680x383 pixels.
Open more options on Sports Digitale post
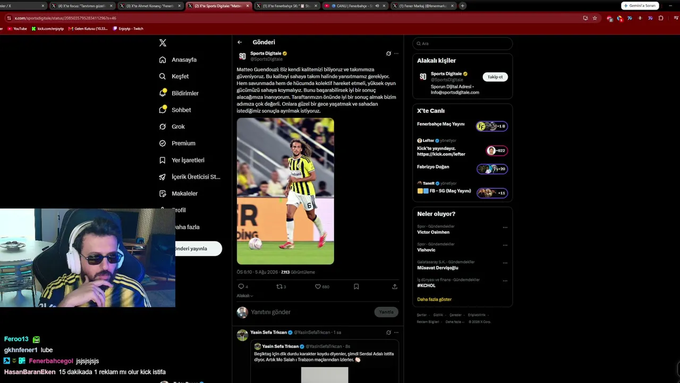[x=396, y=54]
